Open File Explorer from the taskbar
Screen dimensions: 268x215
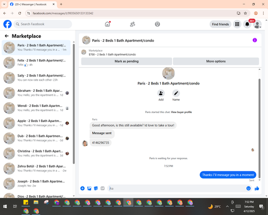tap(36, 203)
